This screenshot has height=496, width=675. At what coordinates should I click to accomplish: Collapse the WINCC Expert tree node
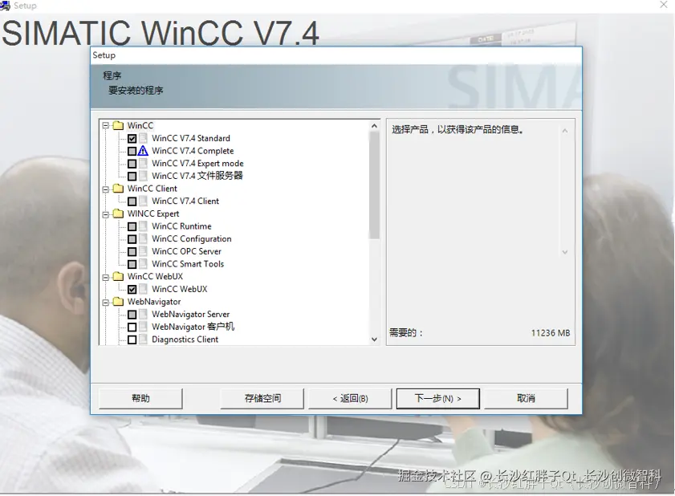point(105,214)
